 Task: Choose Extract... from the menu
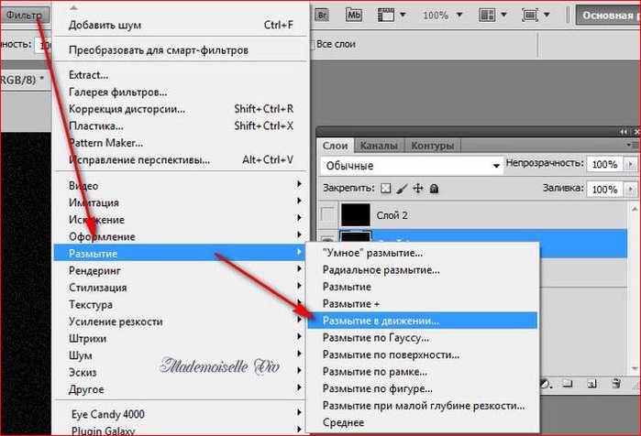(181, 75)
